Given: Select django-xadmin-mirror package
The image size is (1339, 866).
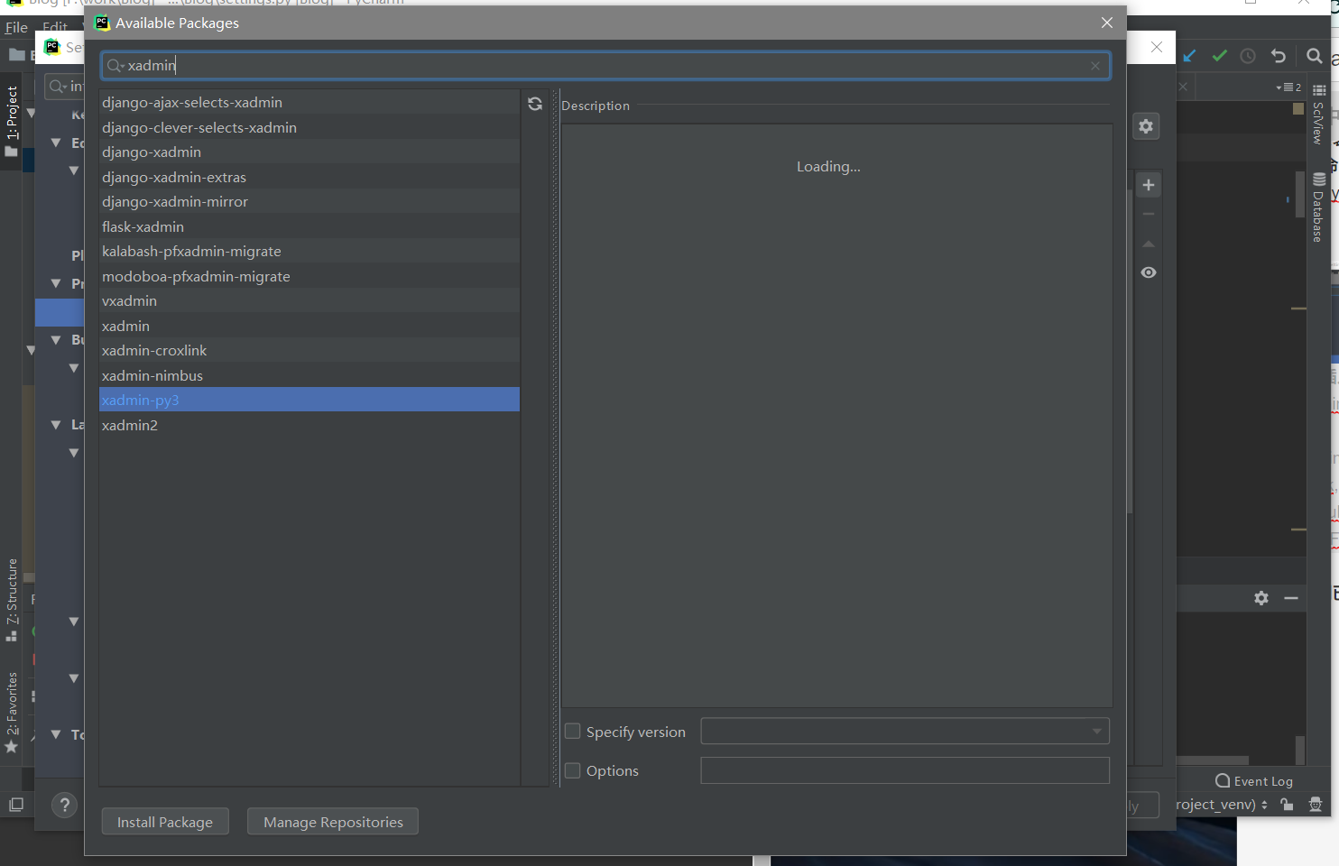Looking at the screenshot, I should (x=309, y=202).
